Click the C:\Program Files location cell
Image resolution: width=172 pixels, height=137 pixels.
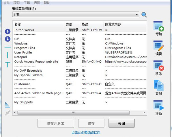(118, 48)
